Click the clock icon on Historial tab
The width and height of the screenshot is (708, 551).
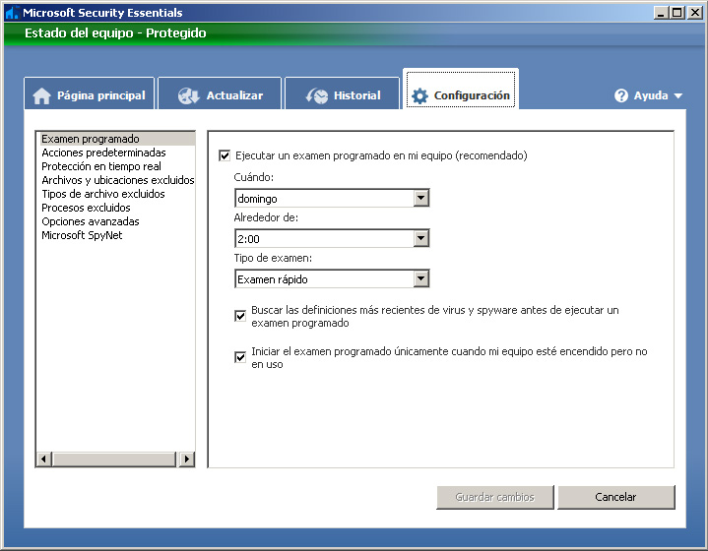[317, 95]
